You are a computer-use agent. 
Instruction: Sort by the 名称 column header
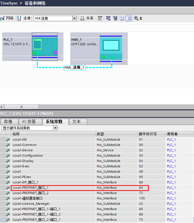point(53,134)
